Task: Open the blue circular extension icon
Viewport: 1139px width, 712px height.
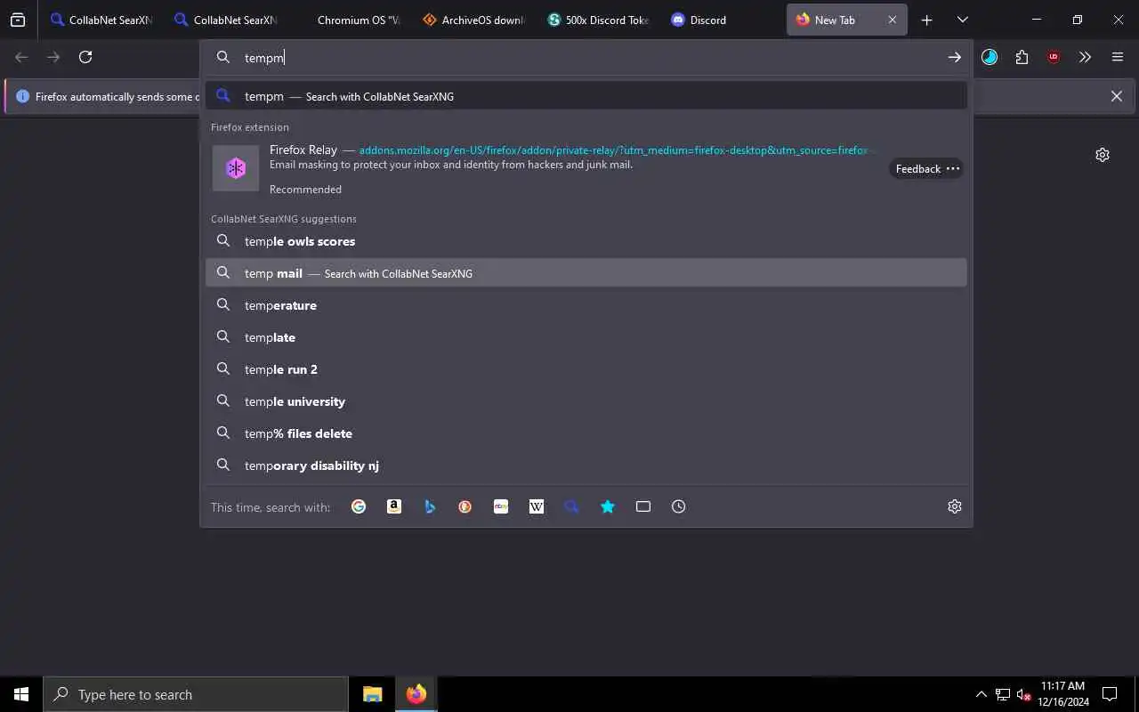Action: pos(990,57)
